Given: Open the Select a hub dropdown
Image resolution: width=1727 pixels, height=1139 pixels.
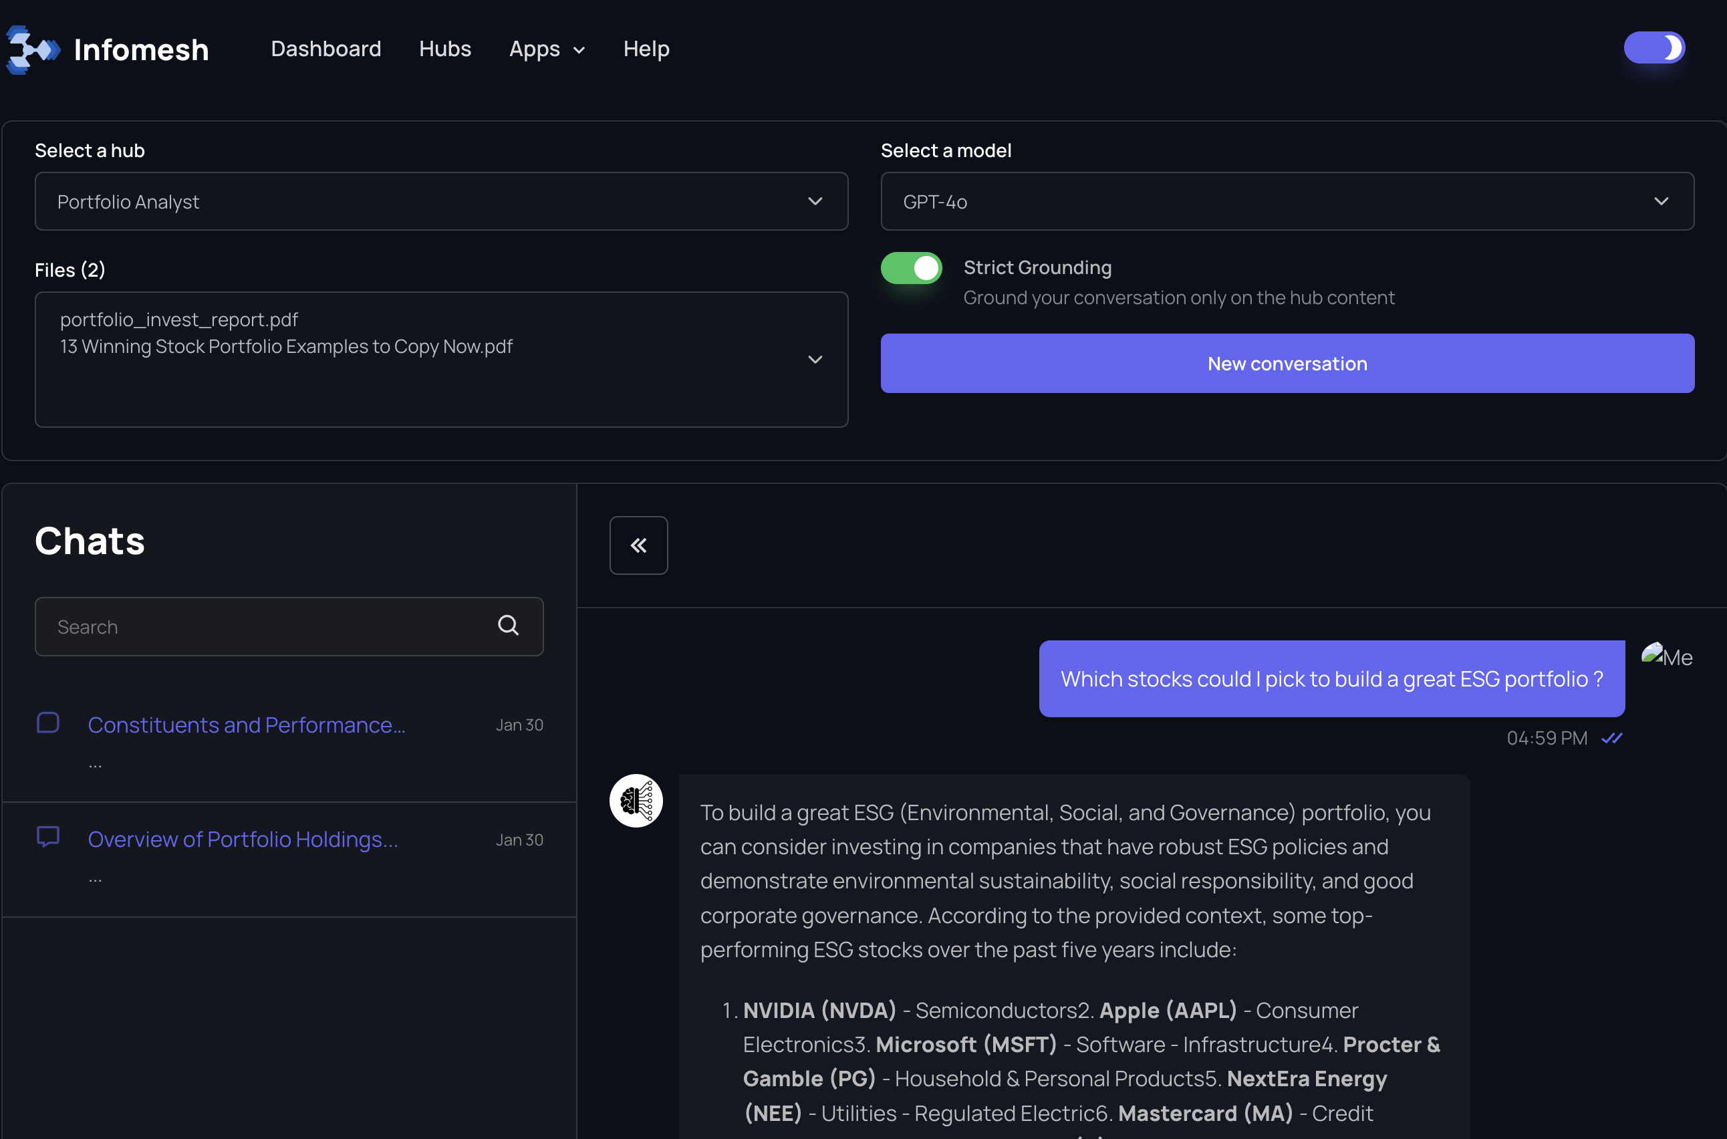Looking at the screenshot, I should (x=441, y=201).
